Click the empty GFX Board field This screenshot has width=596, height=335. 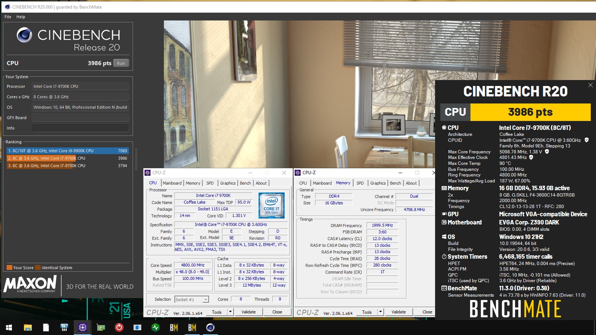coord(80,118)
